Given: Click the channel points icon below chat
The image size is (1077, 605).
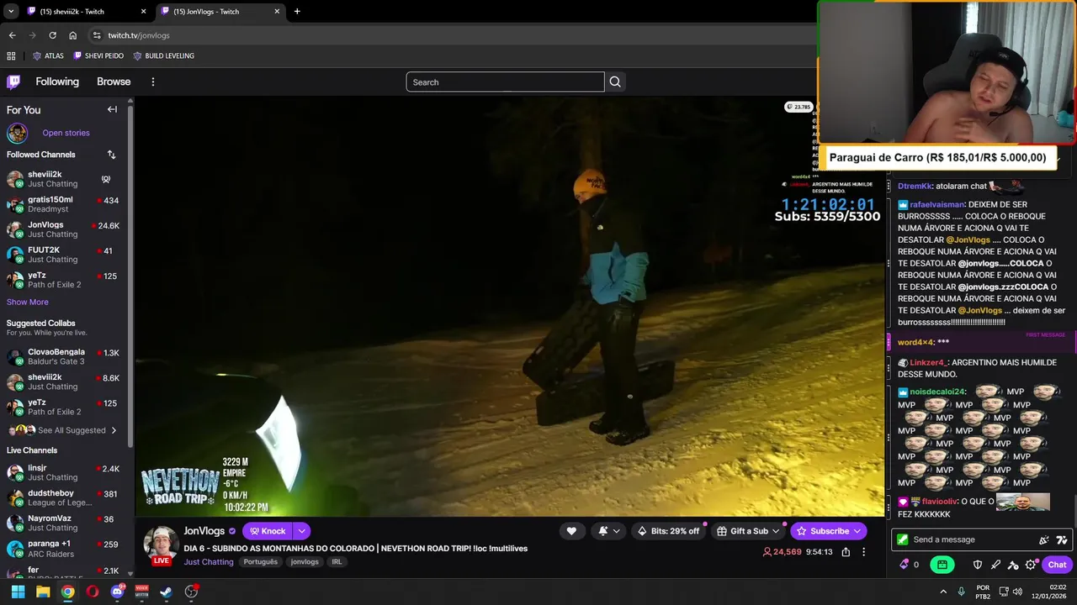Looking at the screenshot, I should coord(905,565).
